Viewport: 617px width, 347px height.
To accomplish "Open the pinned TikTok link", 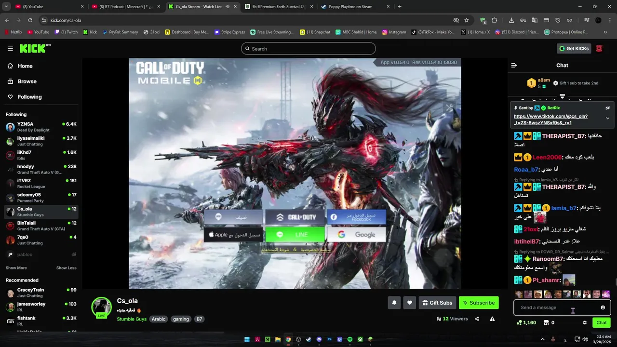I will click(550, 120).
